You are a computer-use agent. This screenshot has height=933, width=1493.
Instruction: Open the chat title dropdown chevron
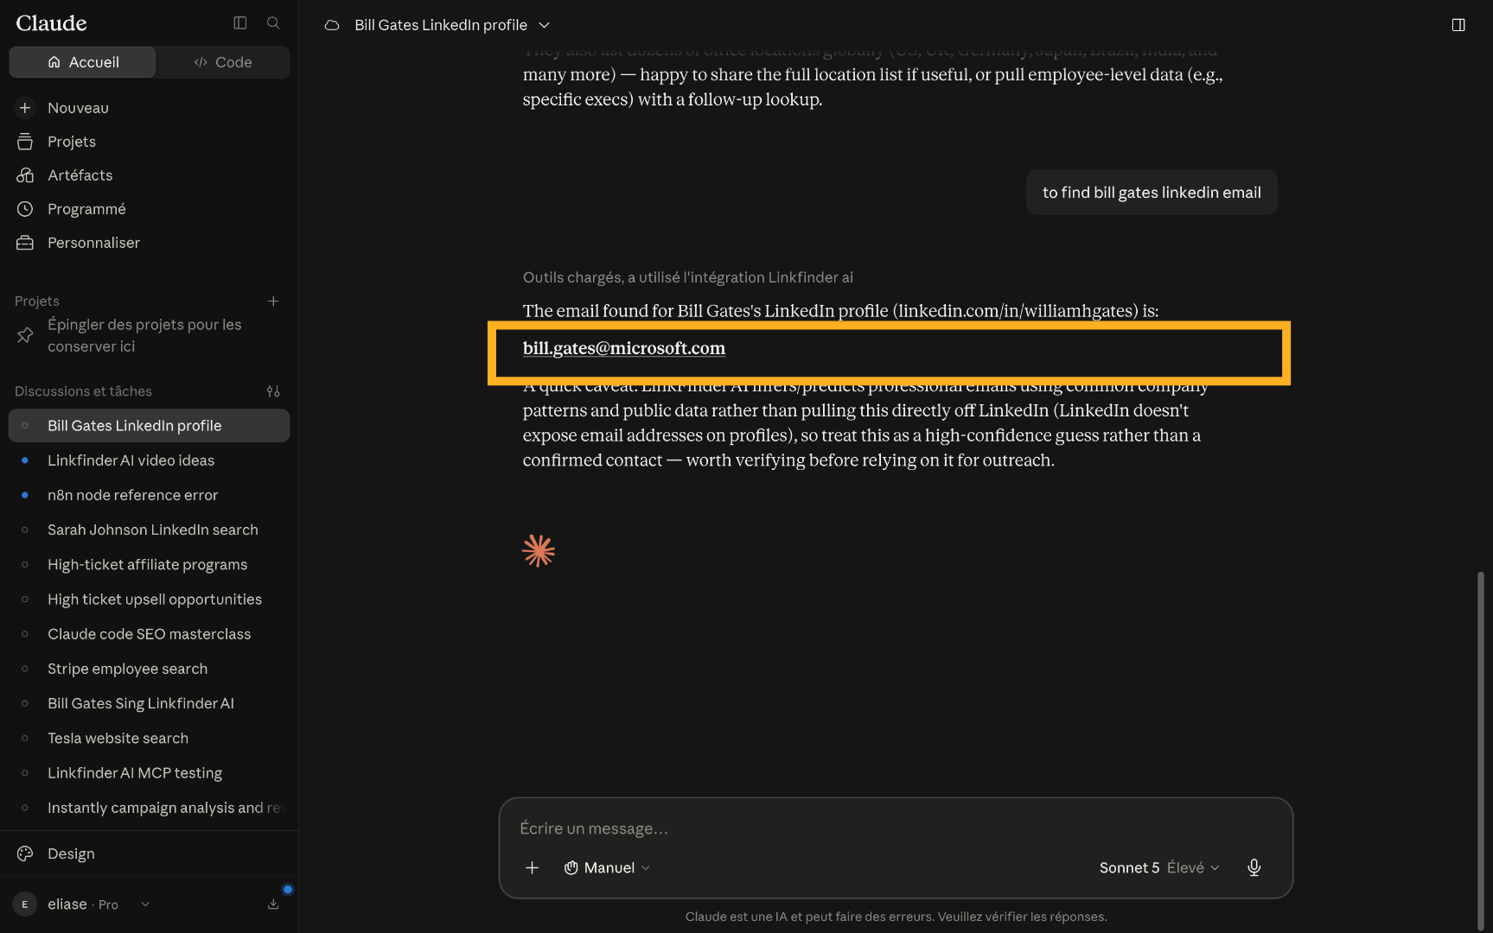click(x=545, y=25)
